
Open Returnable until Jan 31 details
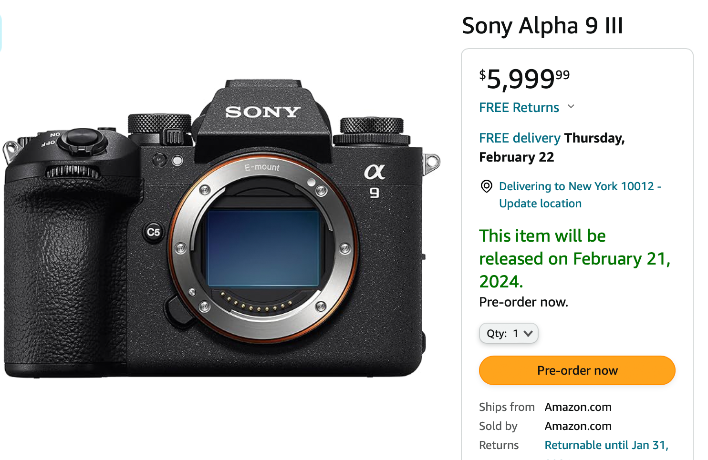pyautogui.click(x=606, y=445)
